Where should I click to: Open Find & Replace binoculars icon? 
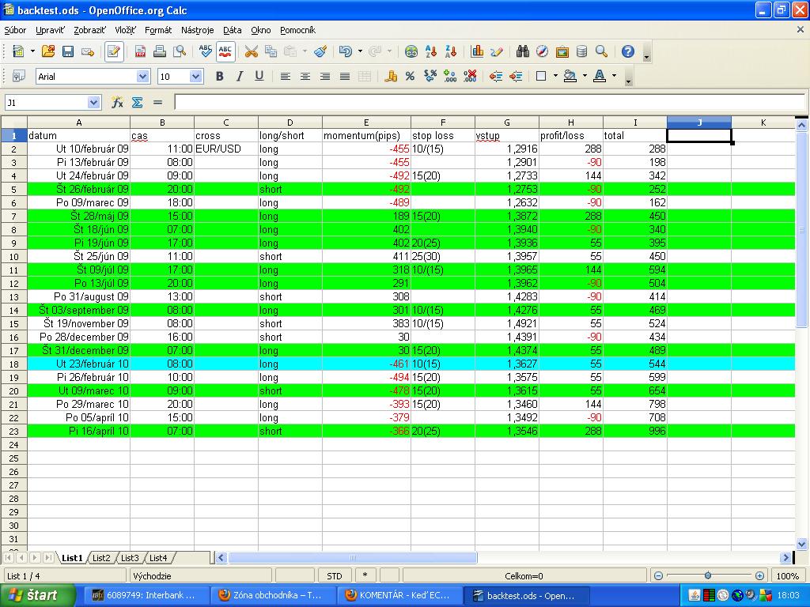(x=523, y=51)
